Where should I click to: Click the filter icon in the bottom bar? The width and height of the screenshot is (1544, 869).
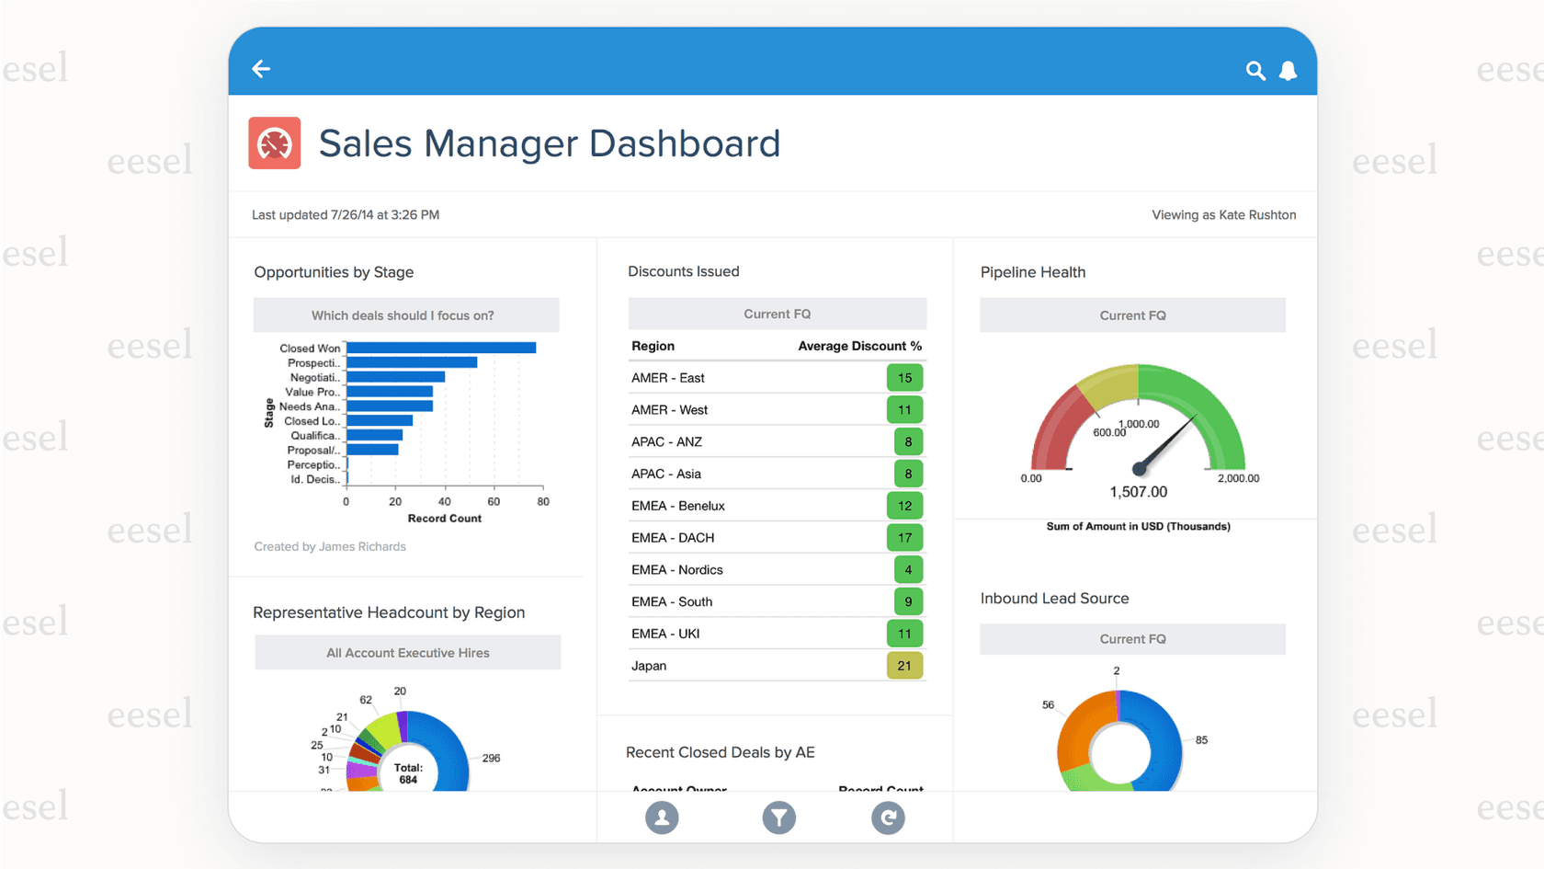coord(778,818)
